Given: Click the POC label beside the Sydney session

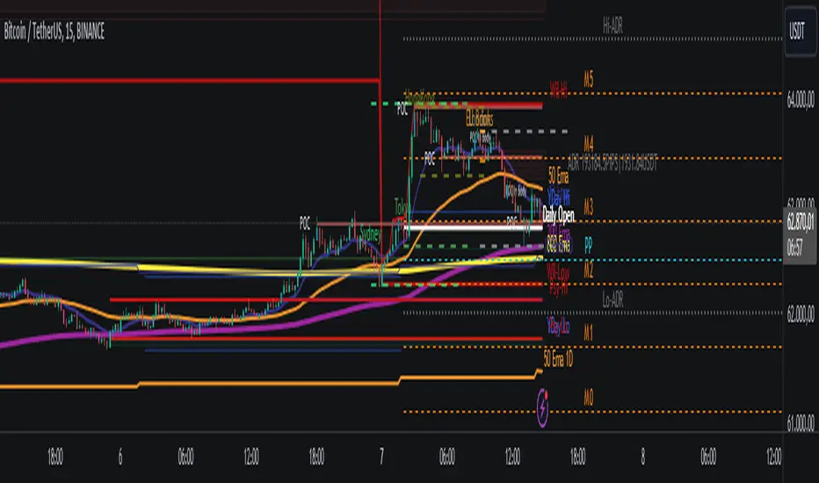Looking at the screenshot, I should tap(305, 224).
